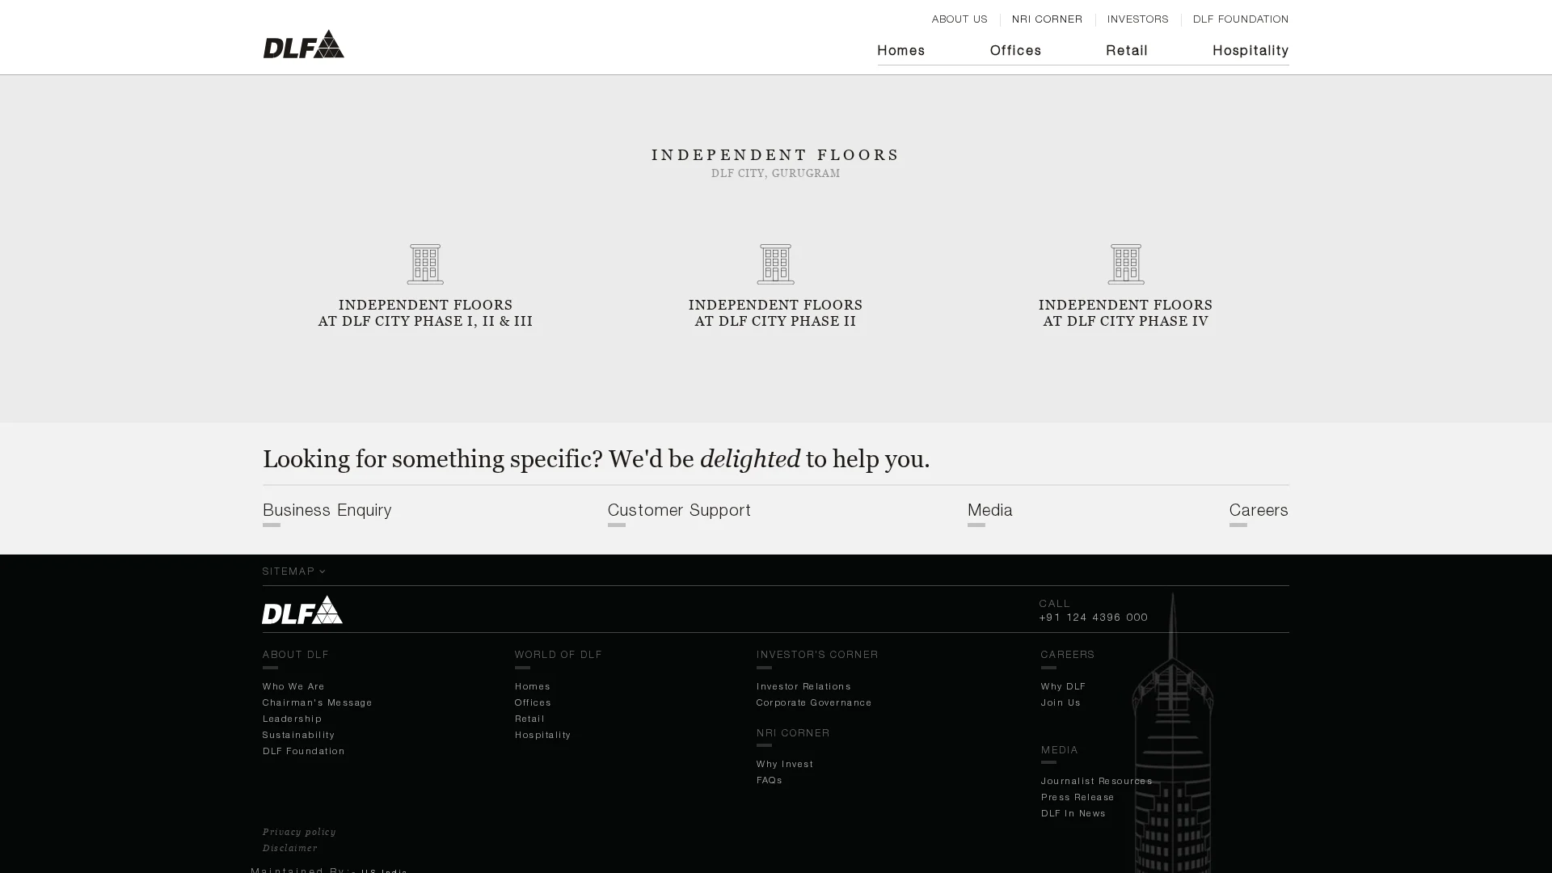The width and height of the screenshot is (1552, 873).
Task: Open Leadership footer link
Action: pos(292,719)
